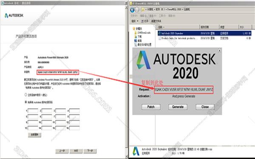Click the activation dialog vertical scrollbar
This screenshot has height=159, width=255.
tap(127, 81)
